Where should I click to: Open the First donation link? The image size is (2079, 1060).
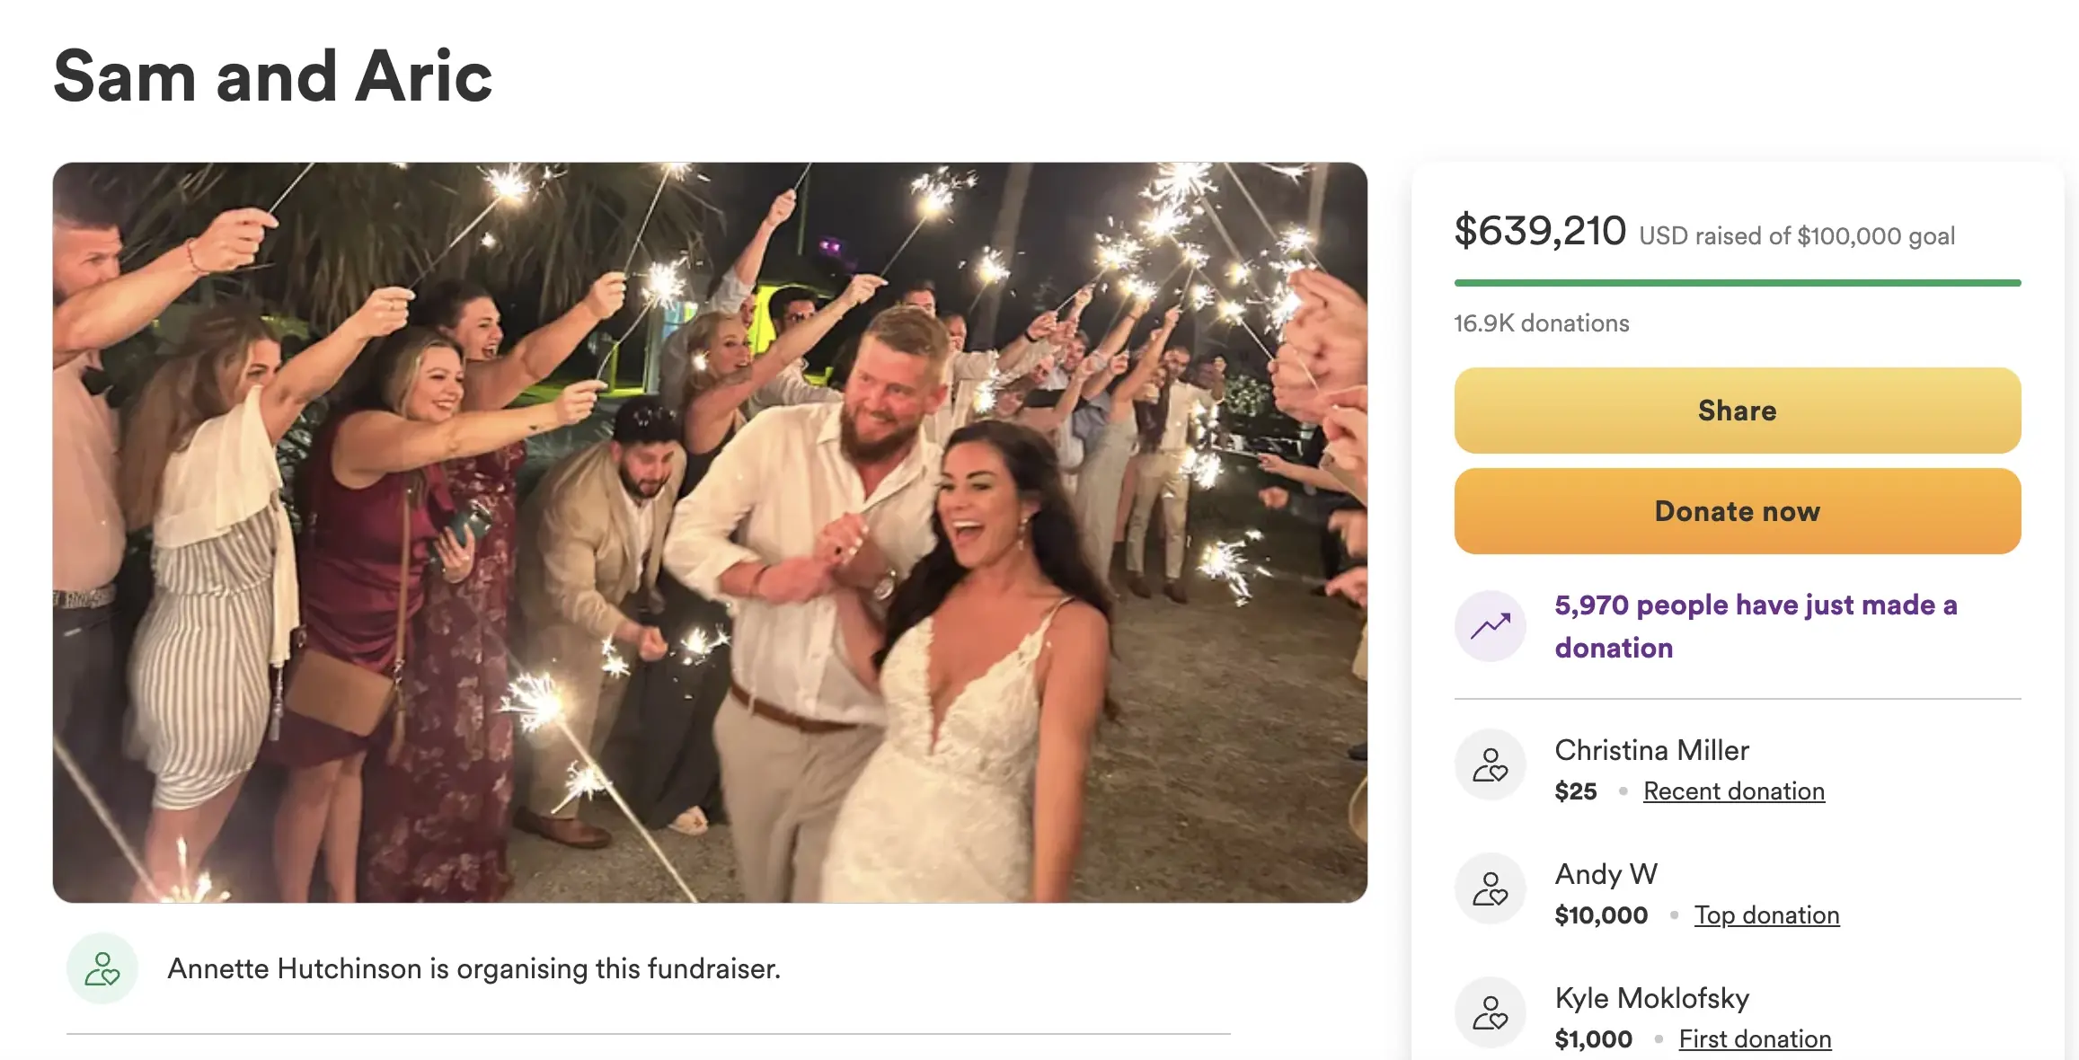tap(1754, 1039)
